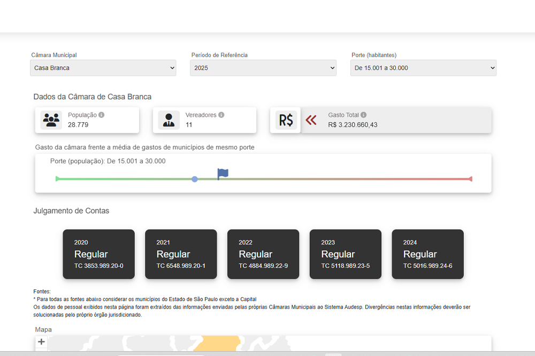
Task: Open the Porte (habitantes) dropdown
Action: (423, 68)
